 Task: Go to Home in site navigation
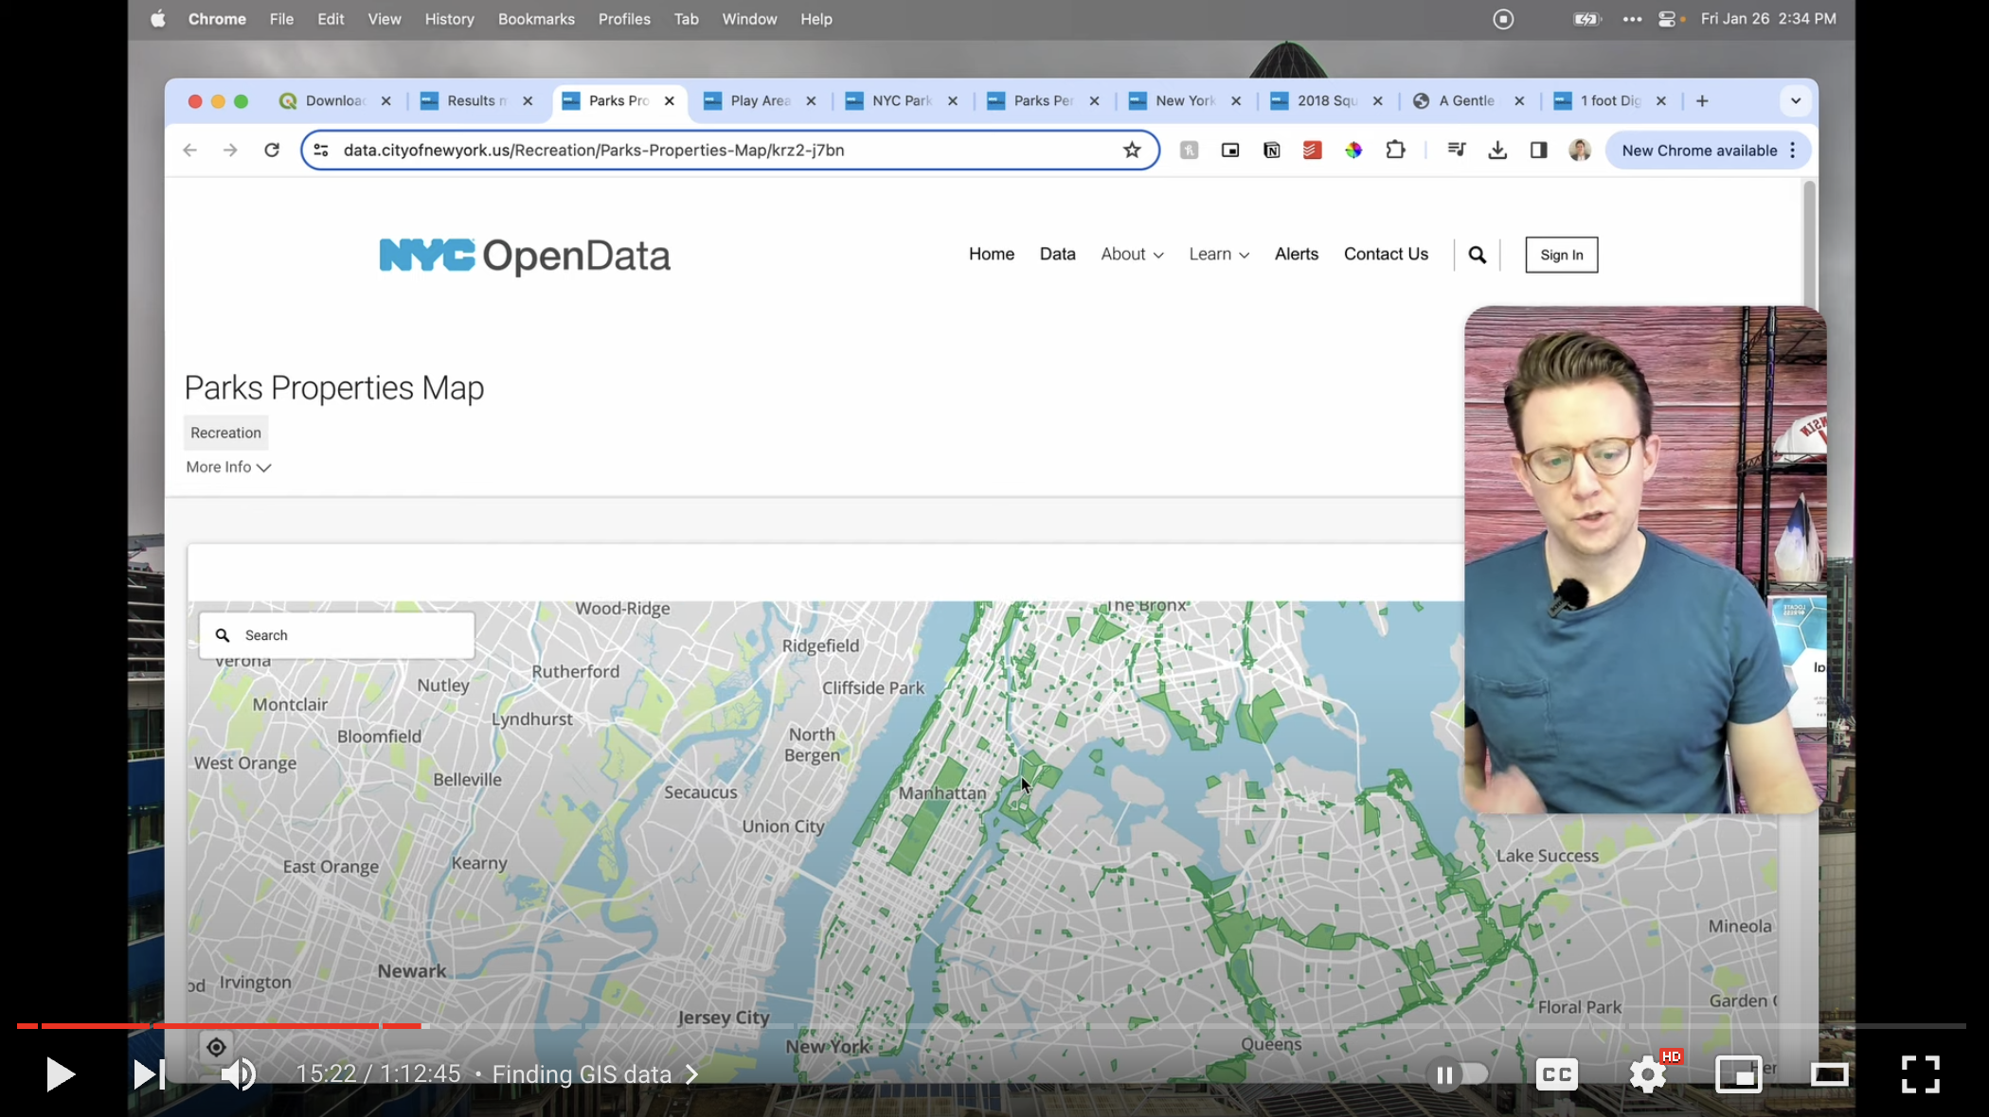click(x=991, y=254)
